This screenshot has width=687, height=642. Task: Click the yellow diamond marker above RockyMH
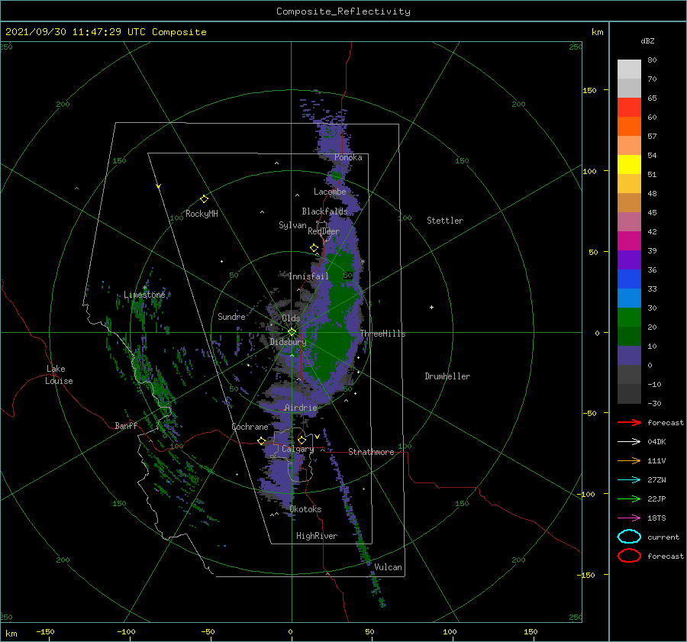pyautogui.click(x=204, y=199)
